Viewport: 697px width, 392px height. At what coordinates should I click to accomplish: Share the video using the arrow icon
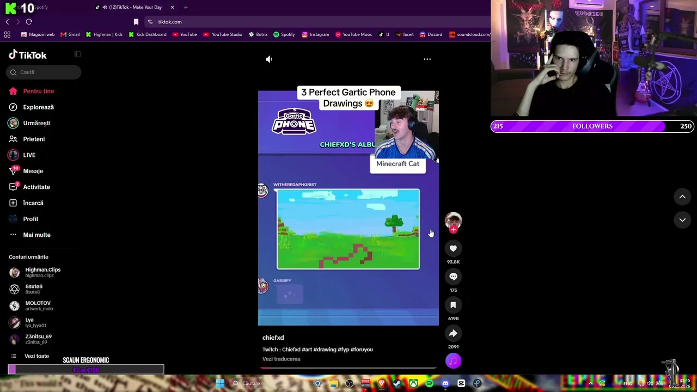tap(453, 333)
